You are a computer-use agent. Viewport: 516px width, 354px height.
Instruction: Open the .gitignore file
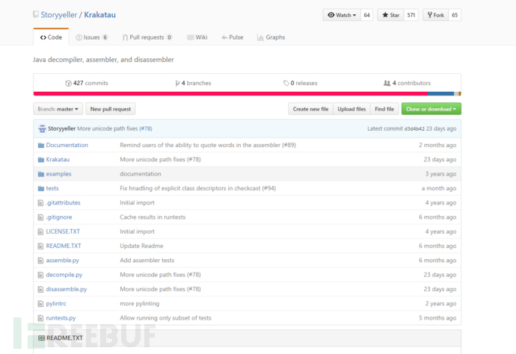(59, 217)
